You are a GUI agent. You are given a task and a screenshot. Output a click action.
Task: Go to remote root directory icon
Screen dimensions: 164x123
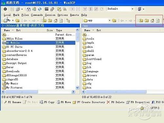click(x=147, y=21)
